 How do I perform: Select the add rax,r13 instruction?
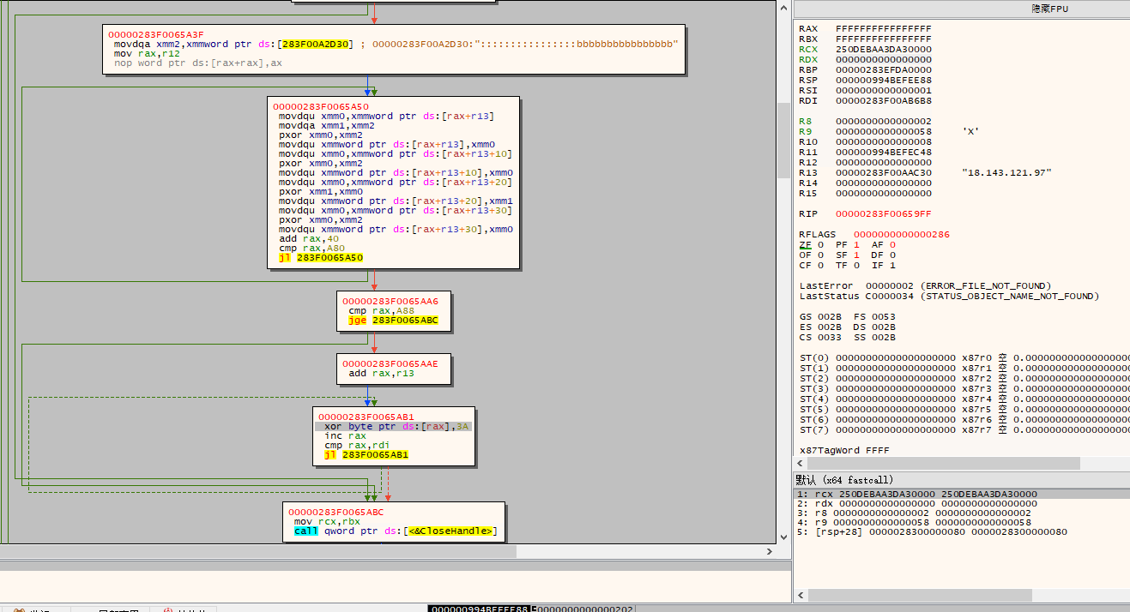click(x=381, y=374)
